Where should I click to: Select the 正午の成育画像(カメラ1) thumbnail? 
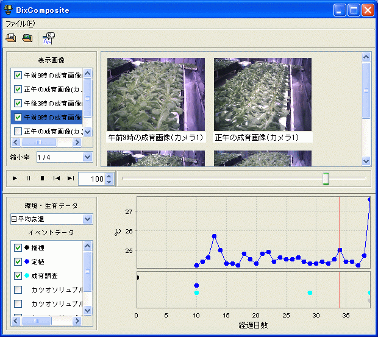pyautogui.click(x=262, y=94)
